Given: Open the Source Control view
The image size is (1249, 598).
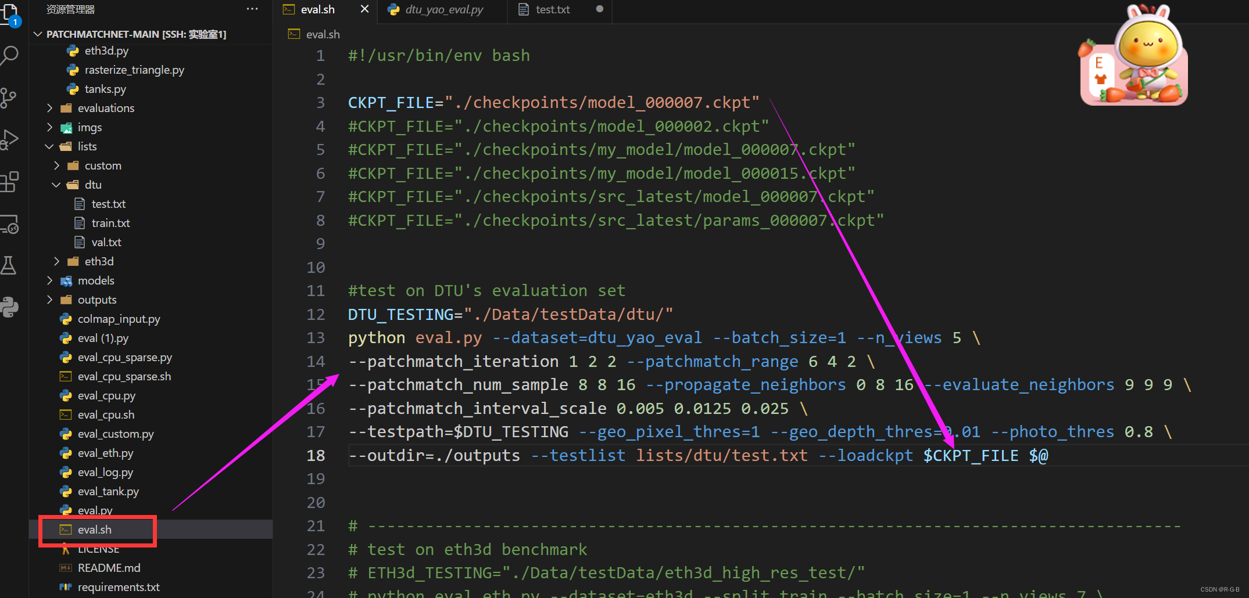Looking at the screenshot, I should tap(9, 98).
